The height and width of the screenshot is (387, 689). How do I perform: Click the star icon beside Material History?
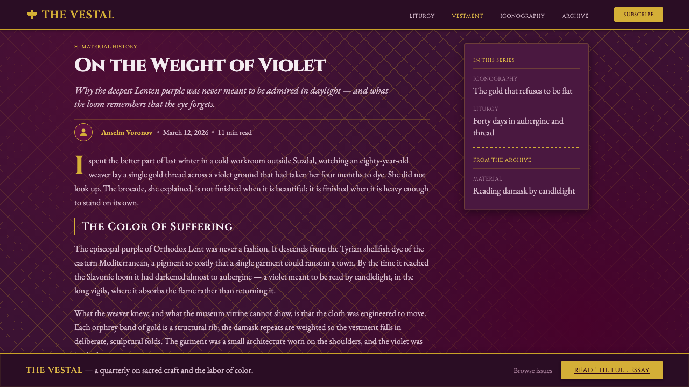click(x=76, y=47)
